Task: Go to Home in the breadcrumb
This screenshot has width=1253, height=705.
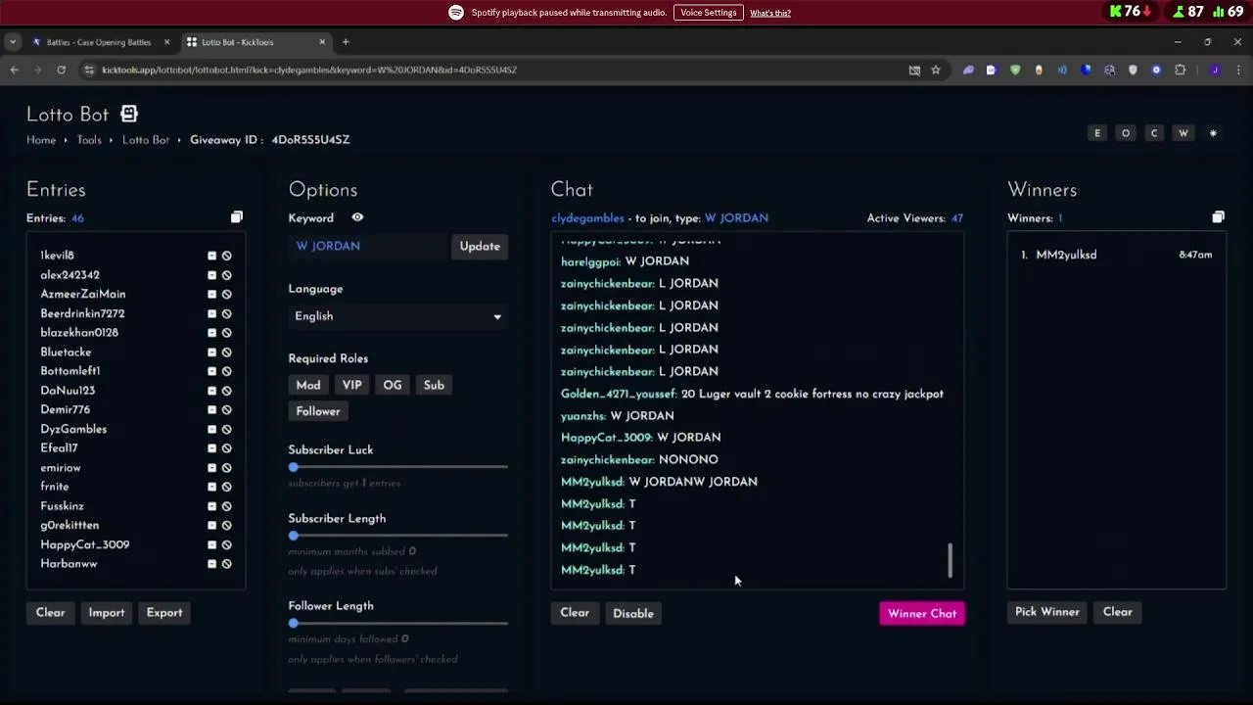Action: [41, 140]
